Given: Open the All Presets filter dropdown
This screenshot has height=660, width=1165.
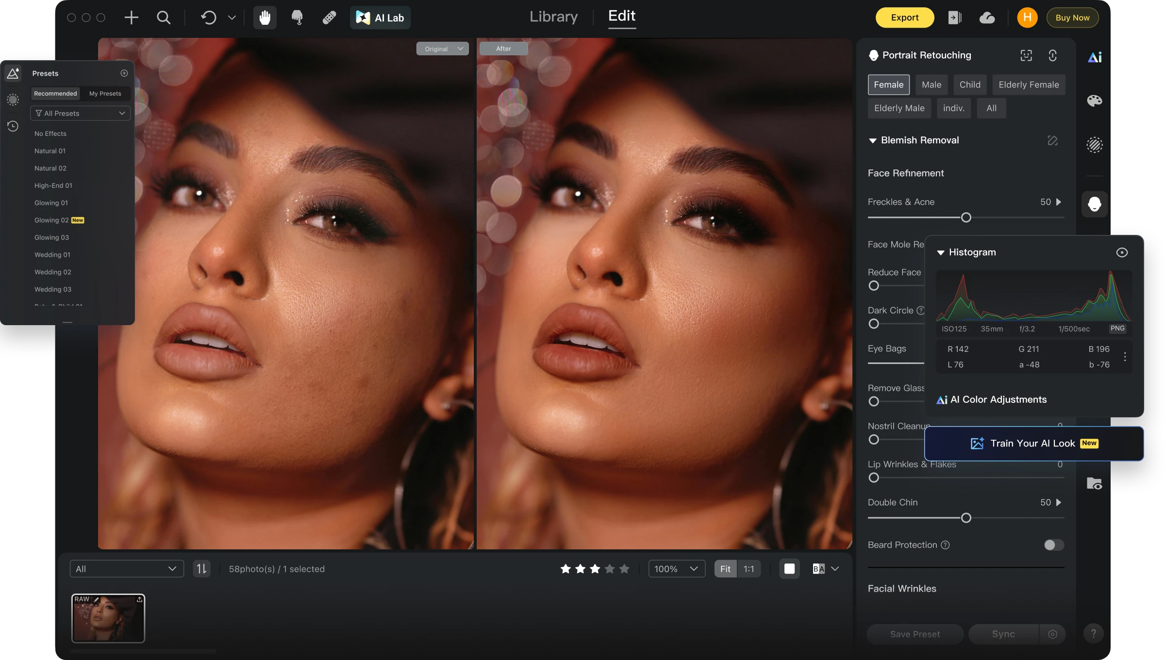Looking at the screenshot, I should pos(80,113).
